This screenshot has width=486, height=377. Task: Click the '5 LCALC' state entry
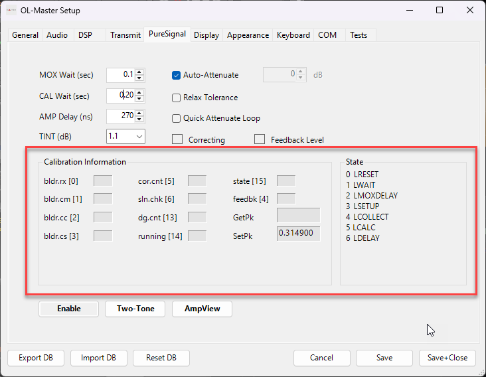click(x=361, y=228)
